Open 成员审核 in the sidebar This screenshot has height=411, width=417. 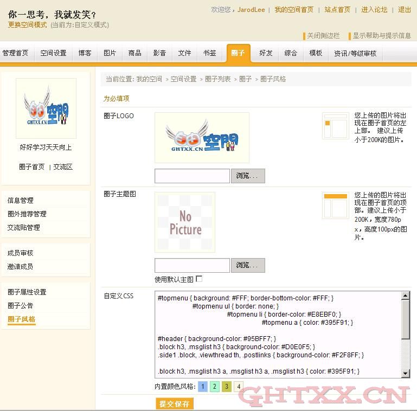point(20,253)
